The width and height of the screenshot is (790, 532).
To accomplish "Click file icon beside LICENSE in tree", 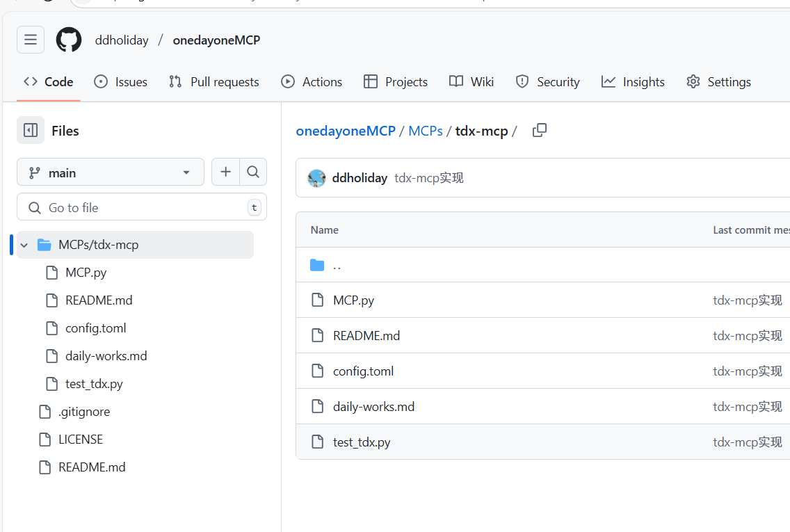I will 45,440.
